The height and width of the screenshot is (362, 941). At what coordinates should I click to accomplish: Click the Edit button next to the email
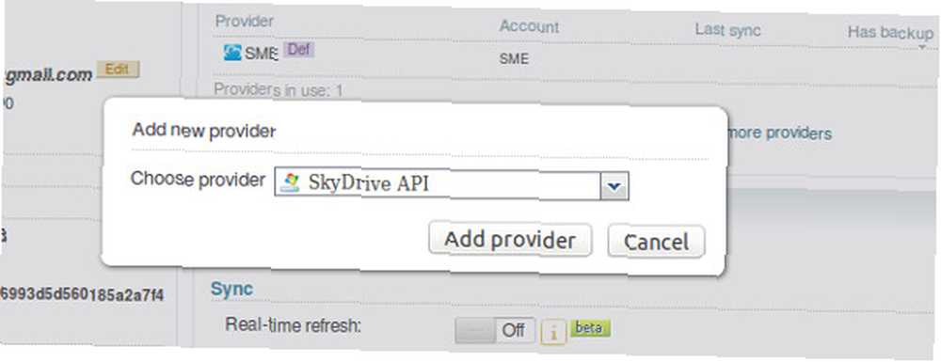click(118, 70)
